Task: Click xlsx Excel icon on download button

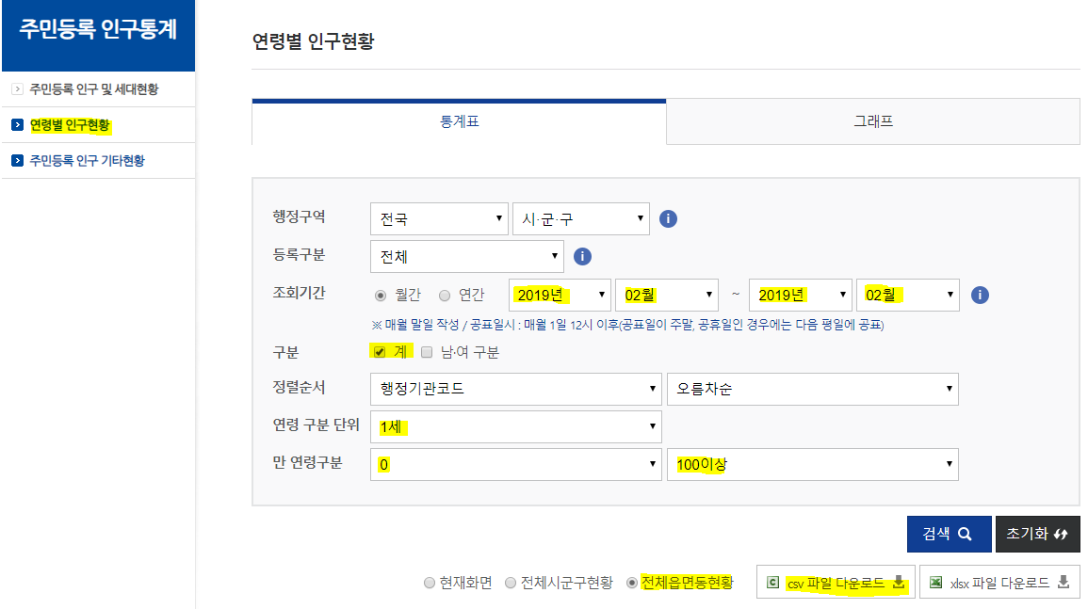Action: click(x=935, y=583)
